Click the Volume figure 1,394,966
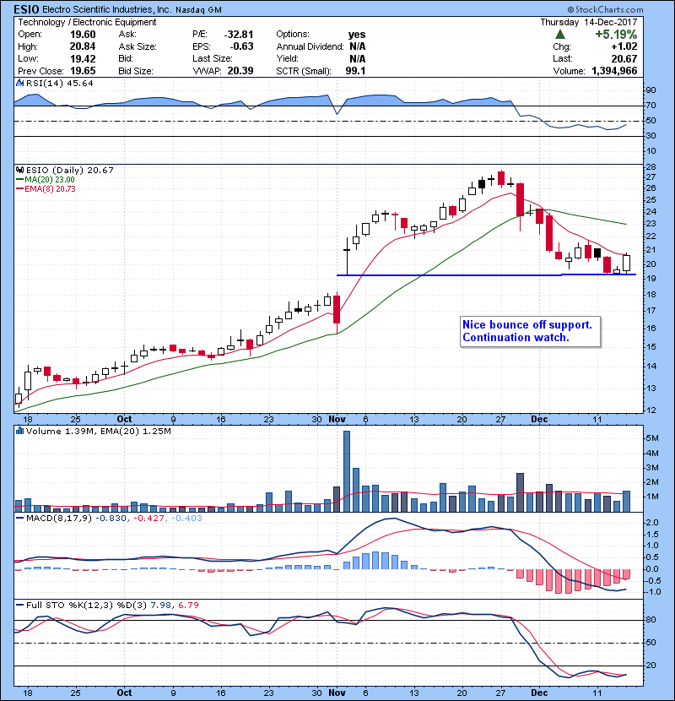 [614, 71]
